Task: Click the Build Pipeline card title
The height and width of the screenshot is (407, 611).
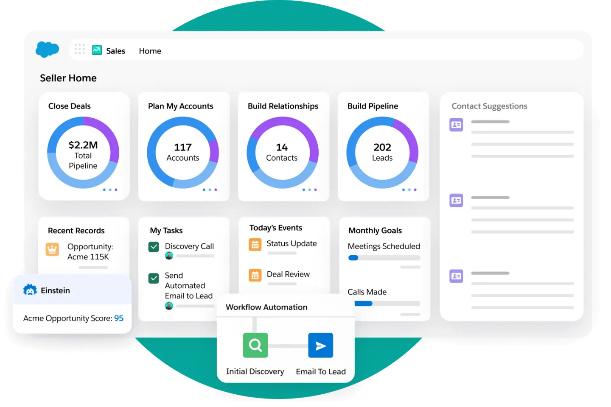Action: (373, 106)
